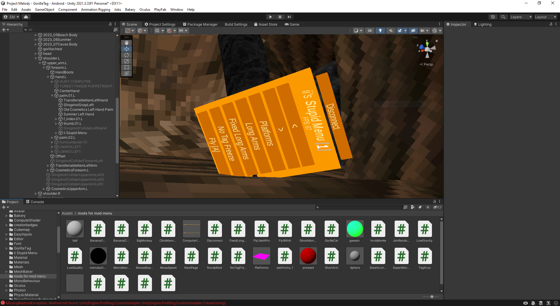Select the NoclipMod script asset

click(x=215, y=259)
